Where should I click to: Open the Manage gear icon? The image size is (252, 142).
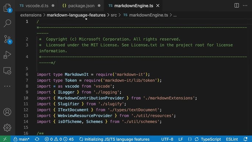pos(7,128)
